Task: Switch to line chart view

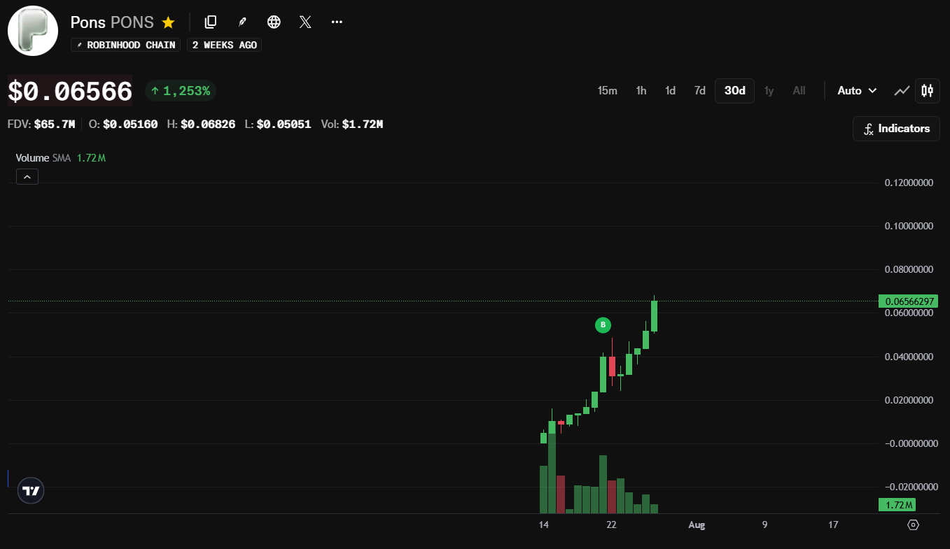Action: pyautogui.click(x=902, y=90)
